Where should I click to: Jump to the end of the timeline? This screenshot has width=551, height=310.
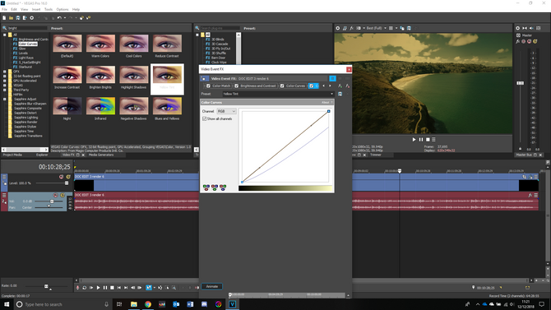[x=126, y=288]
